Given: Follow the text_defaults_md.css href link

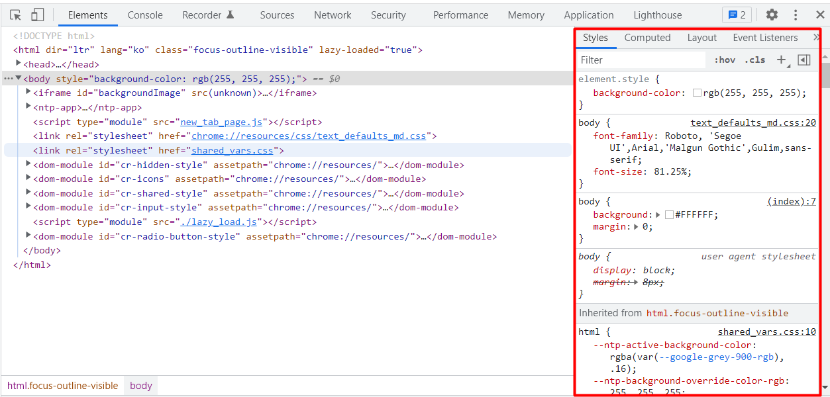Looking at the screenshot, I should pos(309,136).
